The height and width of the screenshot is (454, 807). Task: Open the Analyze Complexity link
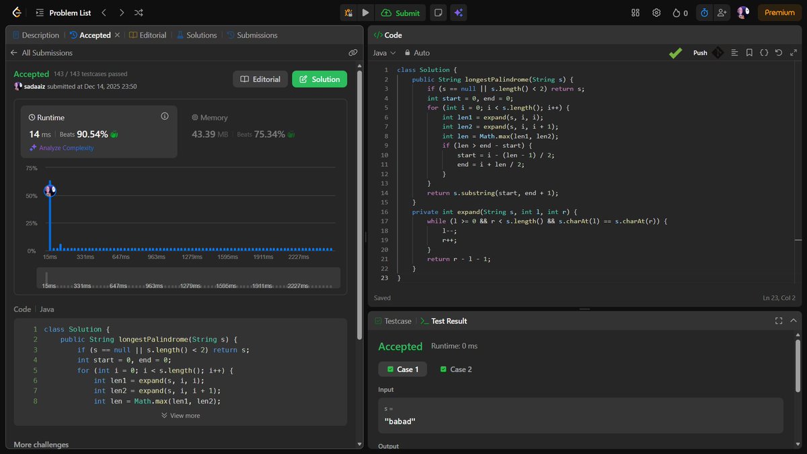[x=67, y=148]
